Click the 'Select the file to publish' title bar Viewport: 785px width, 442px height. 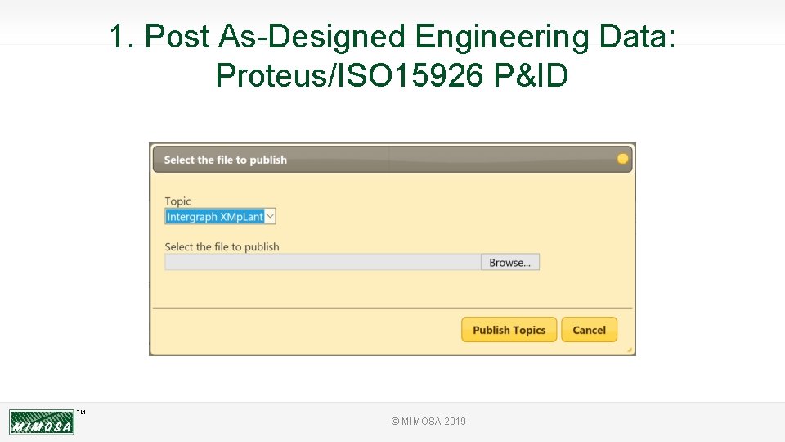pos(392,160)
